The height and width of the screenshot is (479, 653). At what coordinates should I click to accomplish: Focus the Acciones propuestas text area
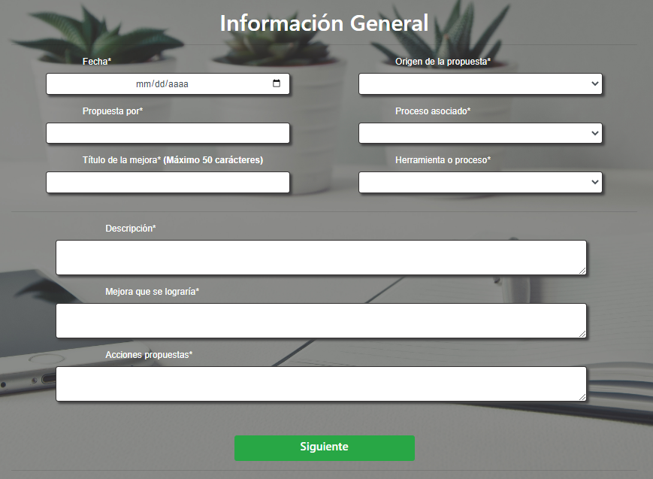click(x=321, y=384)
